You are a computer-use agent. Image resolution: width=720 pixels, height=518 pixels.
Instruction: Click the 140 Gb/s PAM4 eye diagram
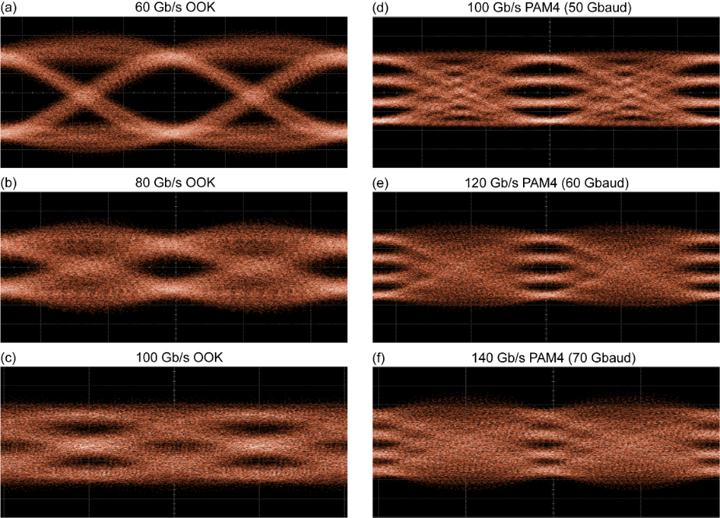546,443
